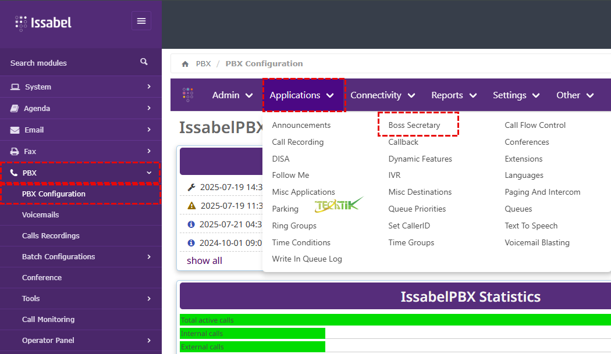This screenshot has height=354, width=611.
Task: Open Callback menu entry
Action: tap(403, 142)
